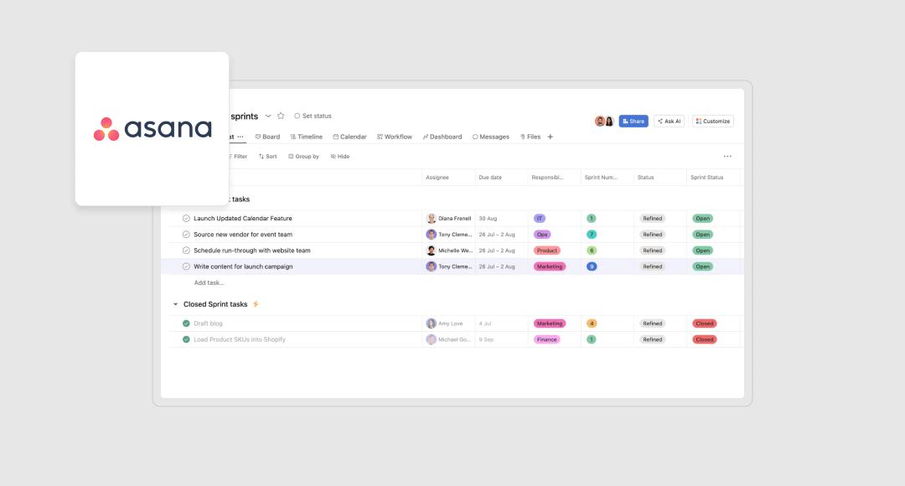
Task: Click the Share button
Action: pos(633,121)
